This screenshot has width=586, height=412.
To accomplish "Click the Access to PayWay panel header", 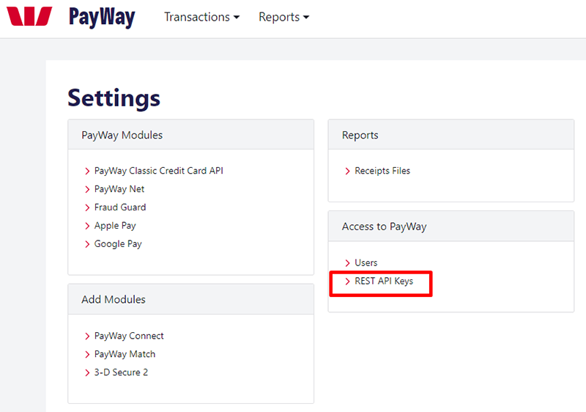I will click(450, 227).
